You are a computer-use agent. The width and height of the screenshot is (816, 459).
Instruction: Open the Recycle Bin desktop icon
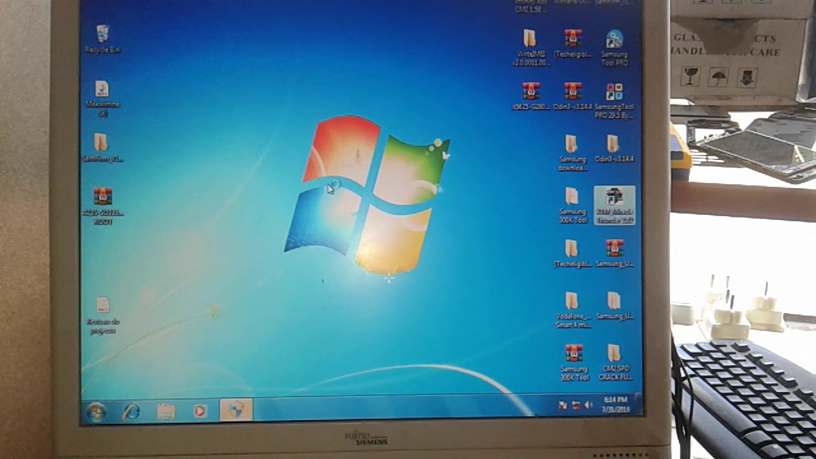click(x=102, y=38)
